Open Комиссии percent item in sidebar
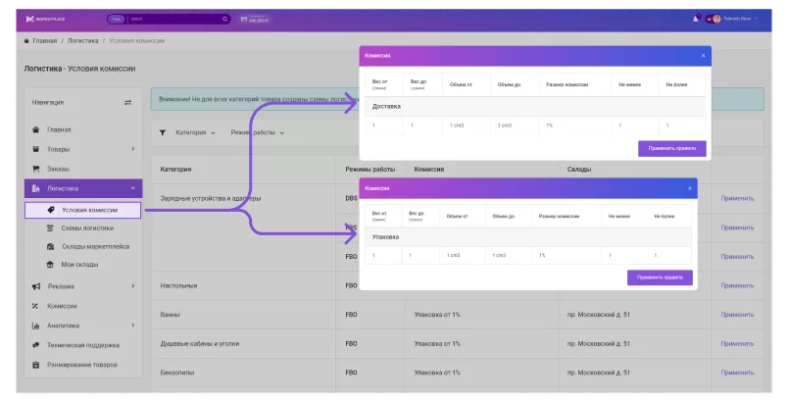 pyautogui.click(x=62, y=306)
